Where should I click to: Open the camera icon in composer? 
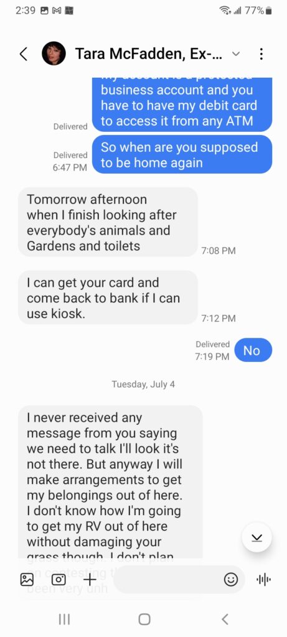59,579
